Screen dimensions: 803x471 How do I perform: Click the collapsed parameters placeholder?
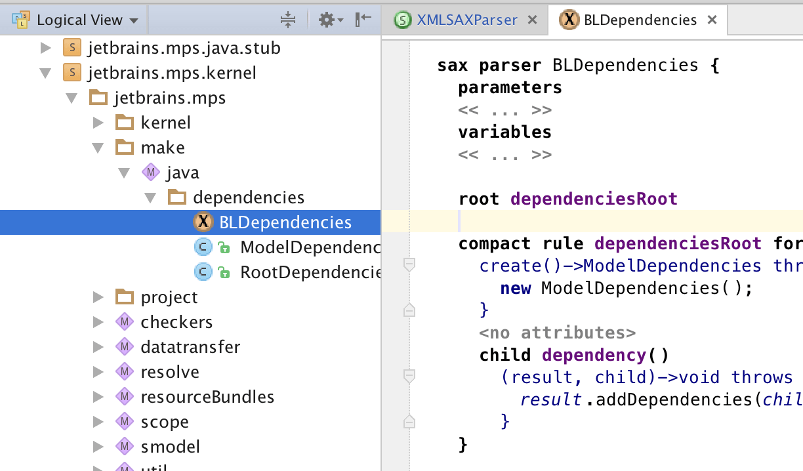pos(504,110)
